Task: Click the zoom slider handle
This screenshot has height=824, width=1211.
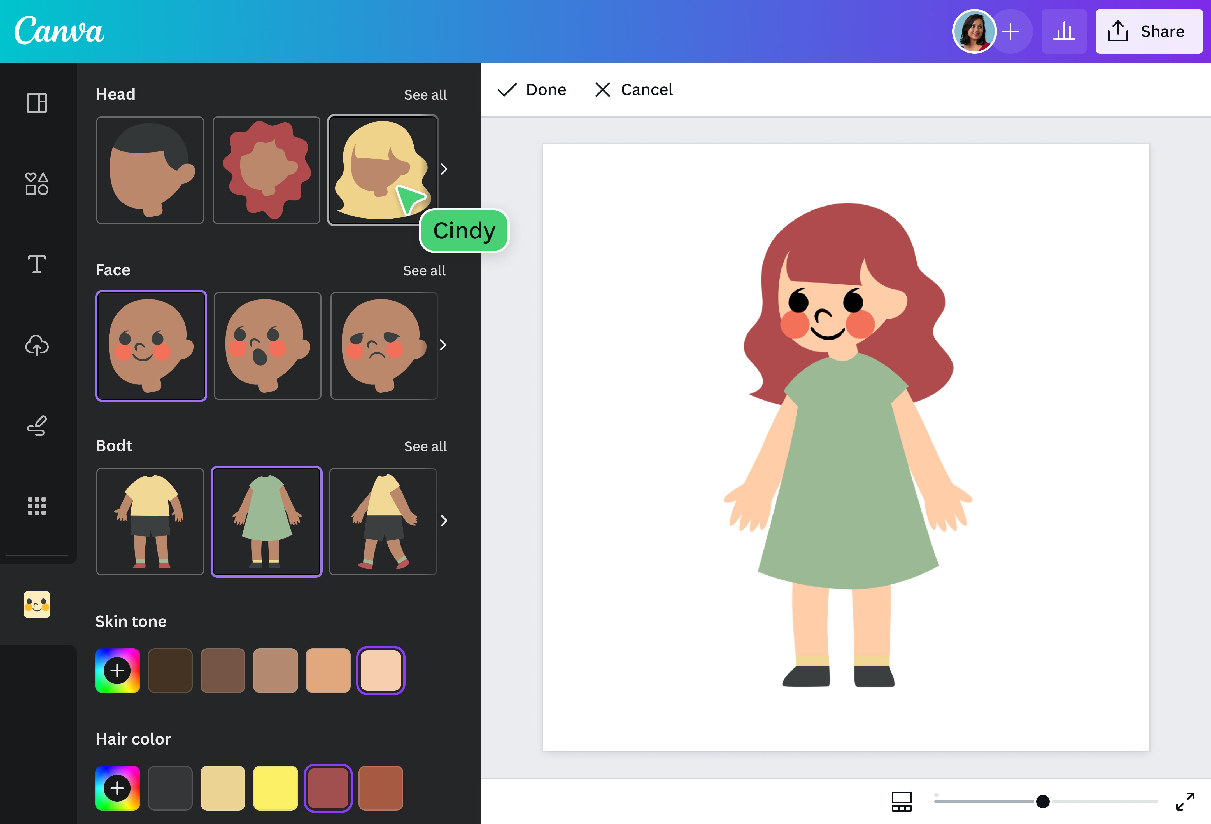Action: tap(1043, 801)
